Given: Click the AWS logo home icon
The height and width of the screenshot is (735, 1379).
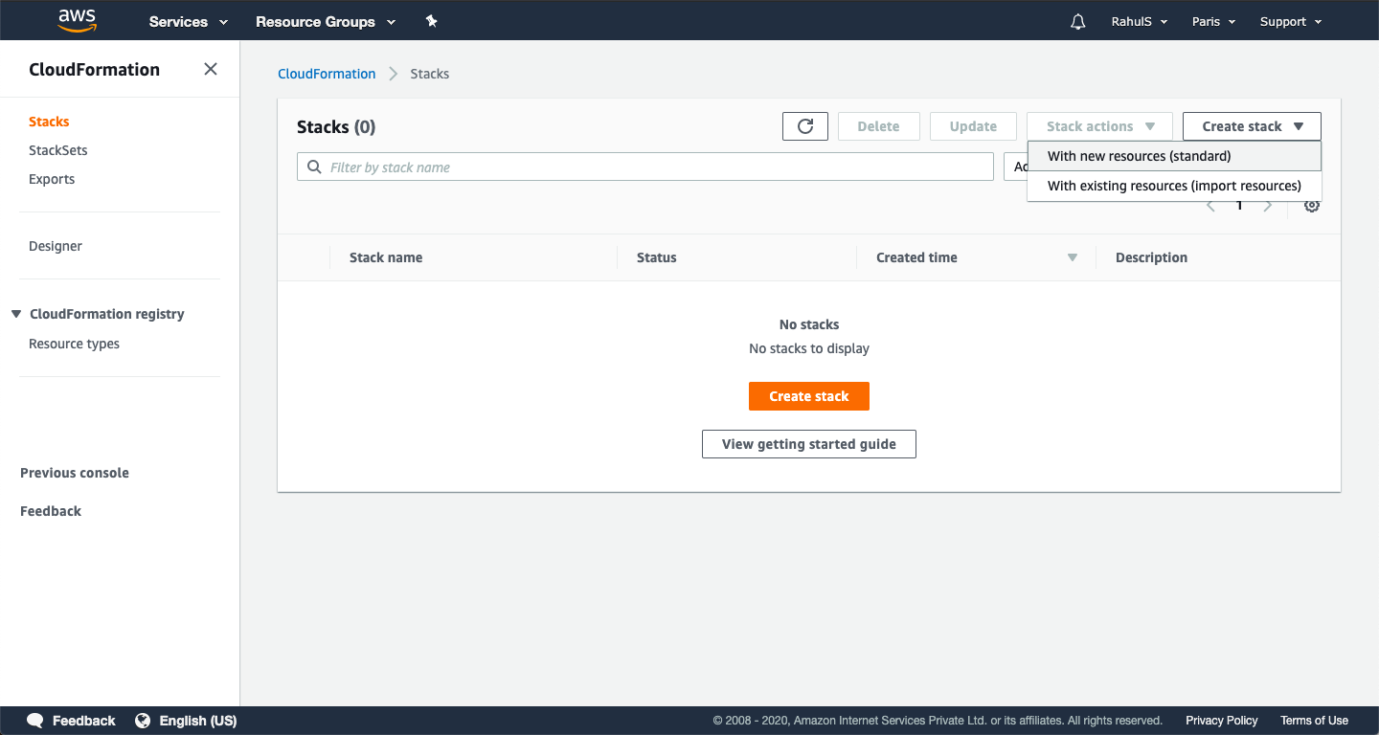Looking at the screenshot, I should pyautogui.click(x=77, y=20).
